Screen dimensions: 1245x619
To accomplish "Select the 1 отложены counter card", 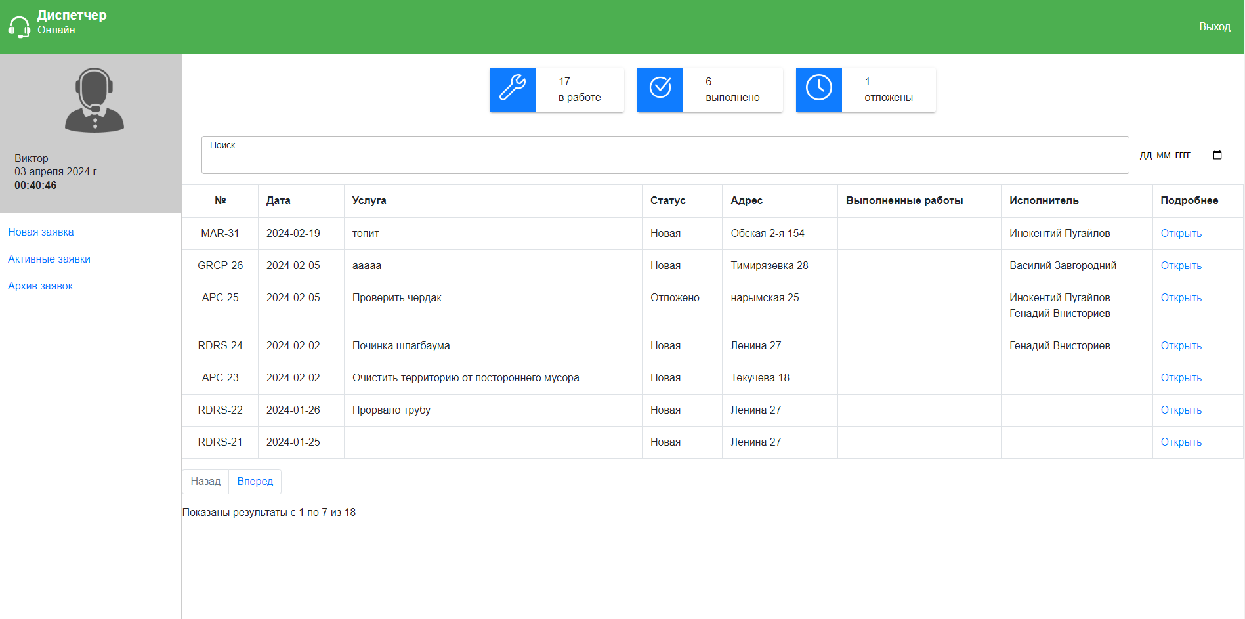I will [866, 90].
